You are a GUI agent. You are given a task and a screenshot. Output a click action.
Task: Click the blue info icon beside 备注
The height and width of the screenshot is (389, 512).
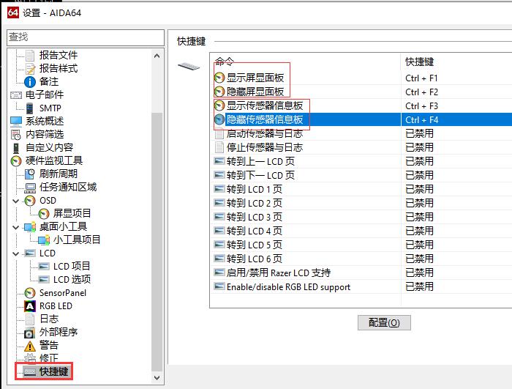pos(30,82)
